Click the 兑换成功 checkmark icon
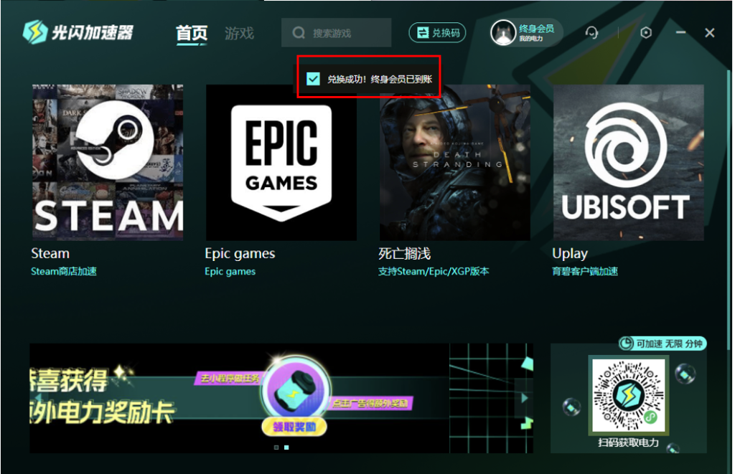Image resolution: width=735 pixels, height=474 pixels. [313, 79]
